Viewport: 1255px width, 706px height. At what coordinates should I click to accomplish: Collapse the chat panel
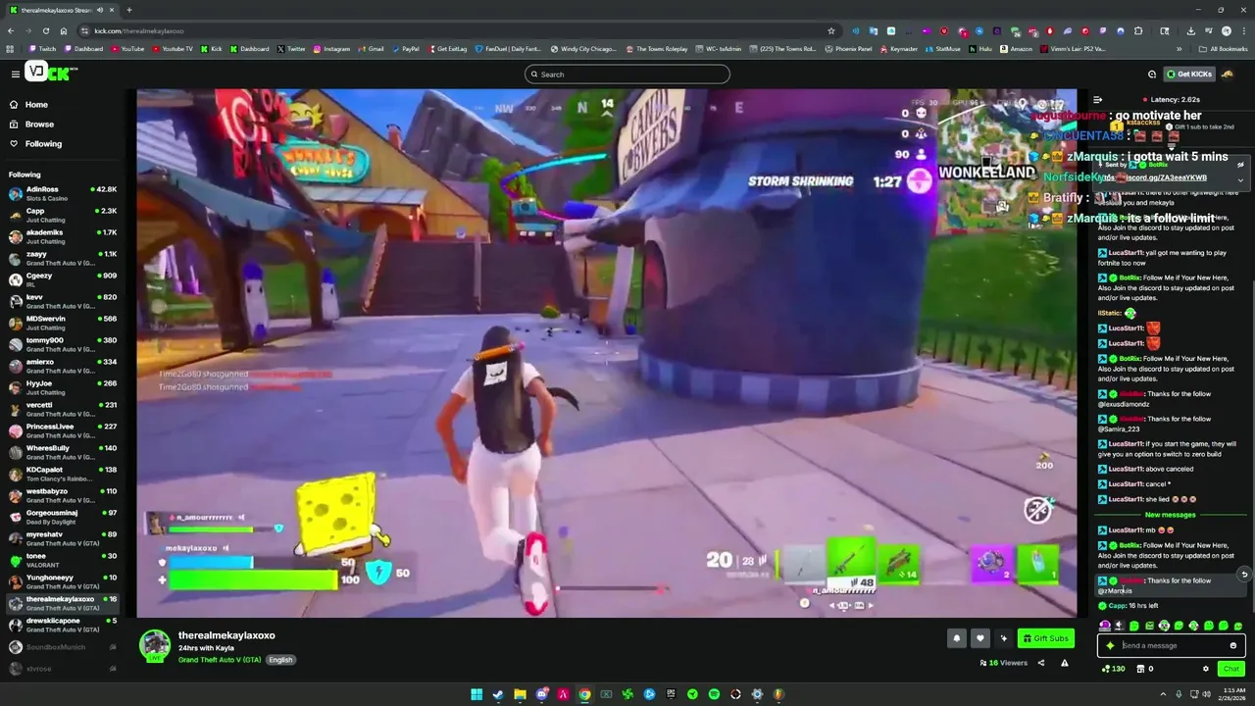coord(1097,99)
